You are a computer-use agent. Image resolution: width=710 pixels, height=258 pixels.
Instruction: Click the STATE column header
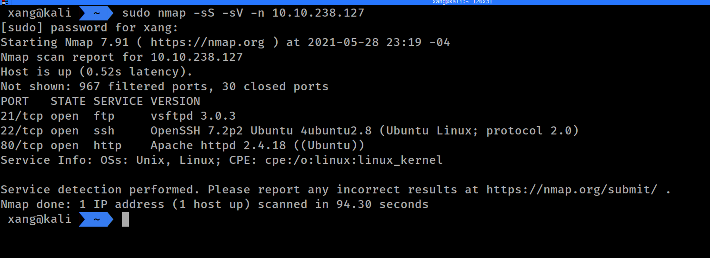click(68, 101)
